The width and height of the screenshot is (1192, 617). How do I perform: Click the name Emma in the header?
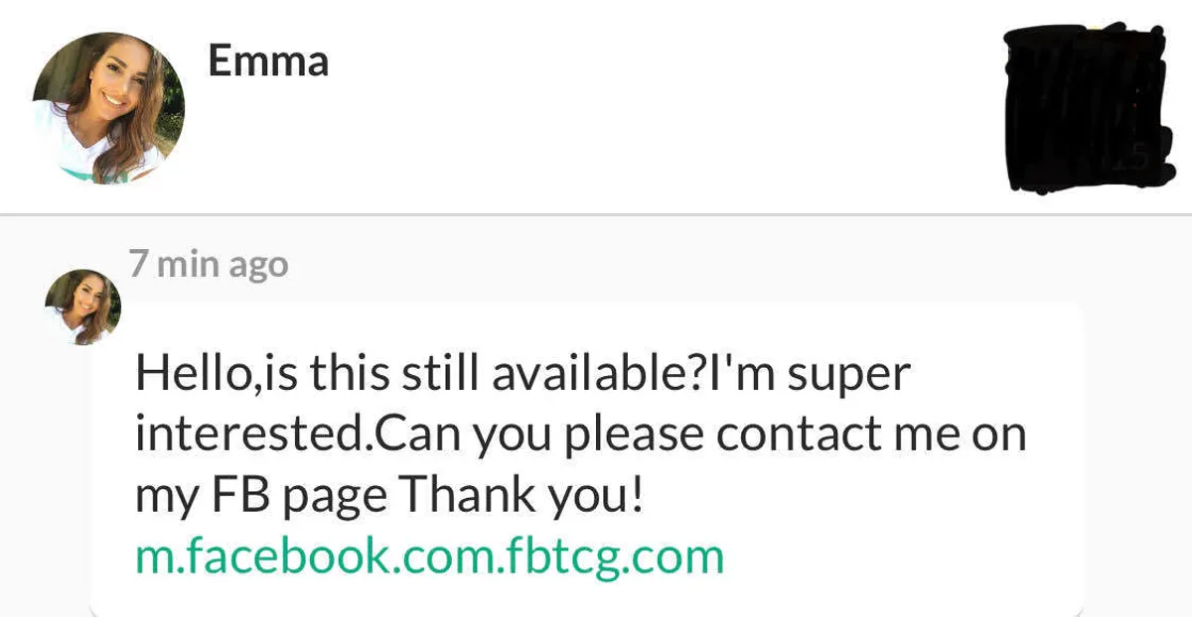coord(268,62)
